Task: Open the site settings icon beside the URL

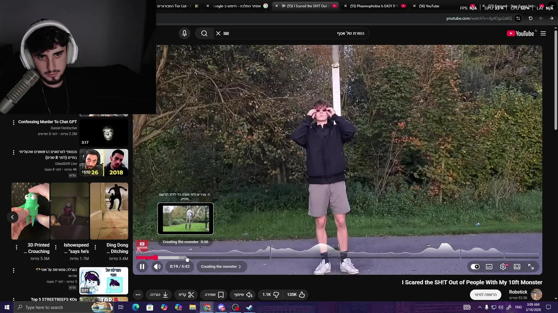Action: pos(518,18)
